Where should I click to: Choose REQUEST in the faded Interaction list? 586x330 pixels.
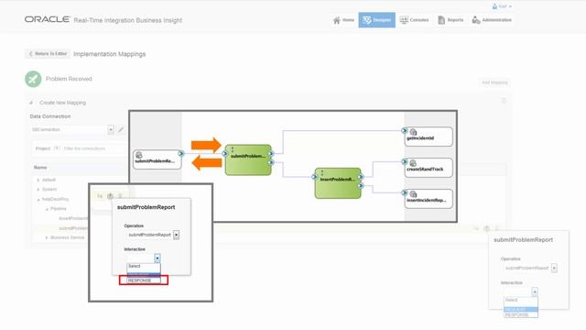[521, 310]
